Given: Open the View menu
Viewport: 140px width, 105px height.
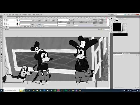Looking at the screenshot, I should (10, 14).
